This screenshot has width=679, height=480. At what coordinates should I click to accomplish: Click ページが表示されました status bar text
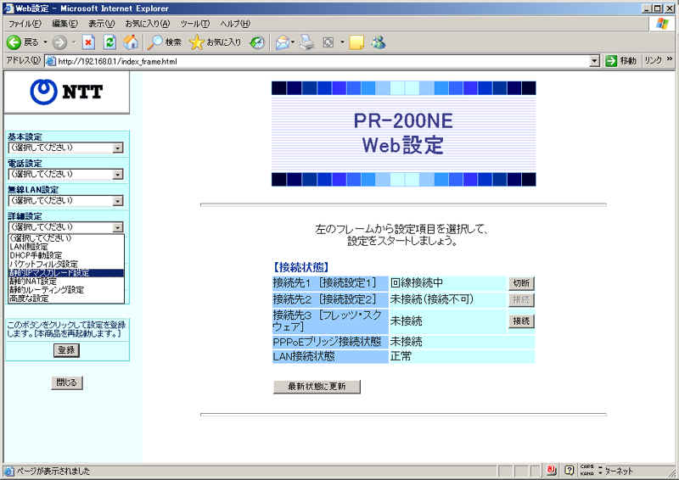point(53,471)
